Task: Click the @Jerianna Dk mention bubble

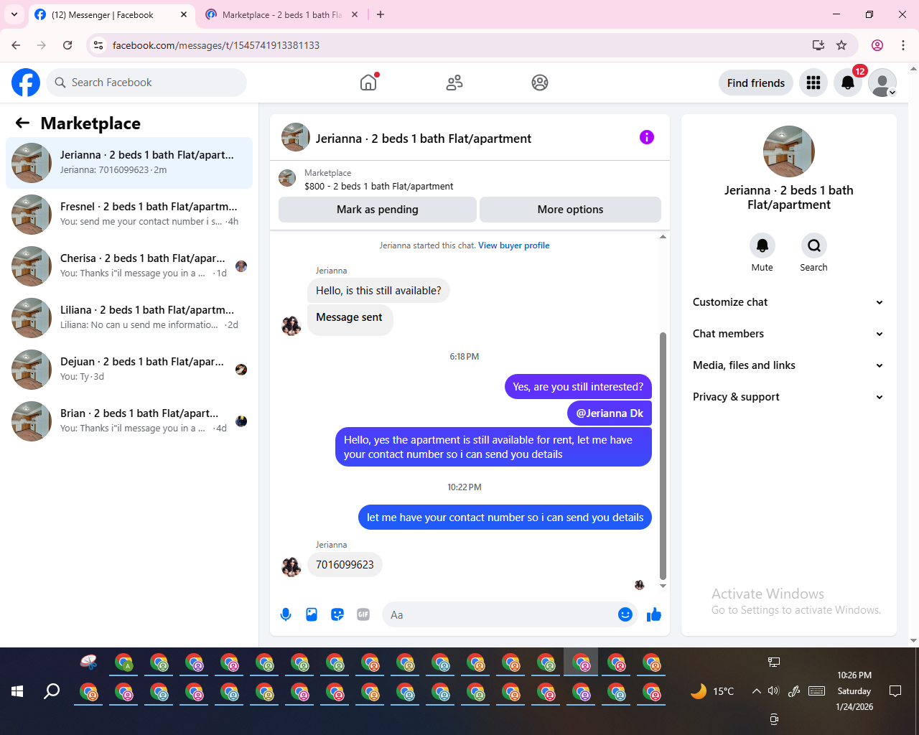Action: [610, 413]
